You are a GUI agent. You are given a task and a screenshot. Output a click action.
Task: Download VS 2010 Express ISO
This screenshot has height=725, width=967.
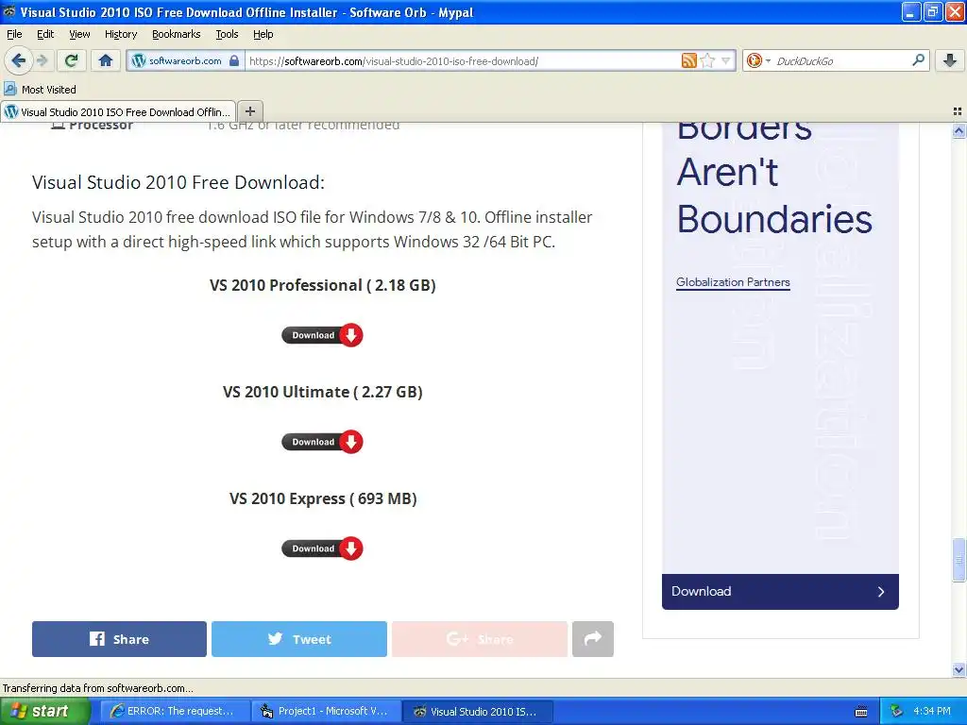tap(323, 548)
